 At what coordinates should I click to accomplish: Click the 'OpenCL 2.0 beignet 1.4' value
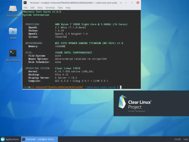pyautogui.click(x=71, y=34)
